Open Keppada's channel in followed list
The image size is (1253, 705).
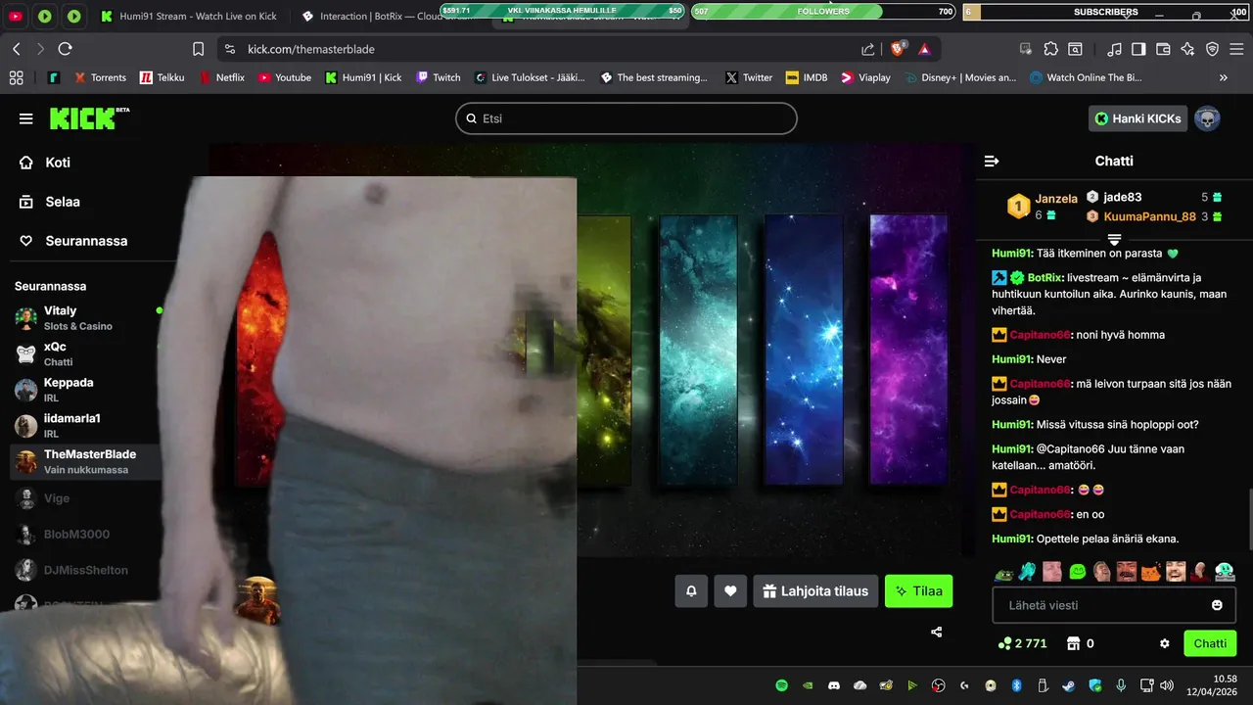[86, 390]
